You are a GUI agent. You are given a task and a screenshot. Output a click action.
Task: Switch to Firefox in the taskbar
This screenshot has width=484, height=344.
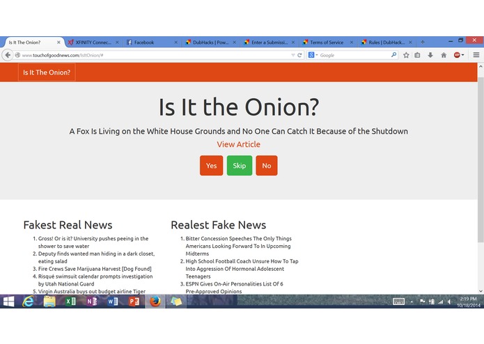tap(155, 302)
